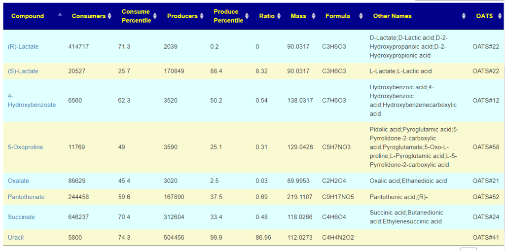The height and width of the screenshot is (250, 505).
Task: Click sort arrow icon beside Compound header
Action: tap(60, 14)
